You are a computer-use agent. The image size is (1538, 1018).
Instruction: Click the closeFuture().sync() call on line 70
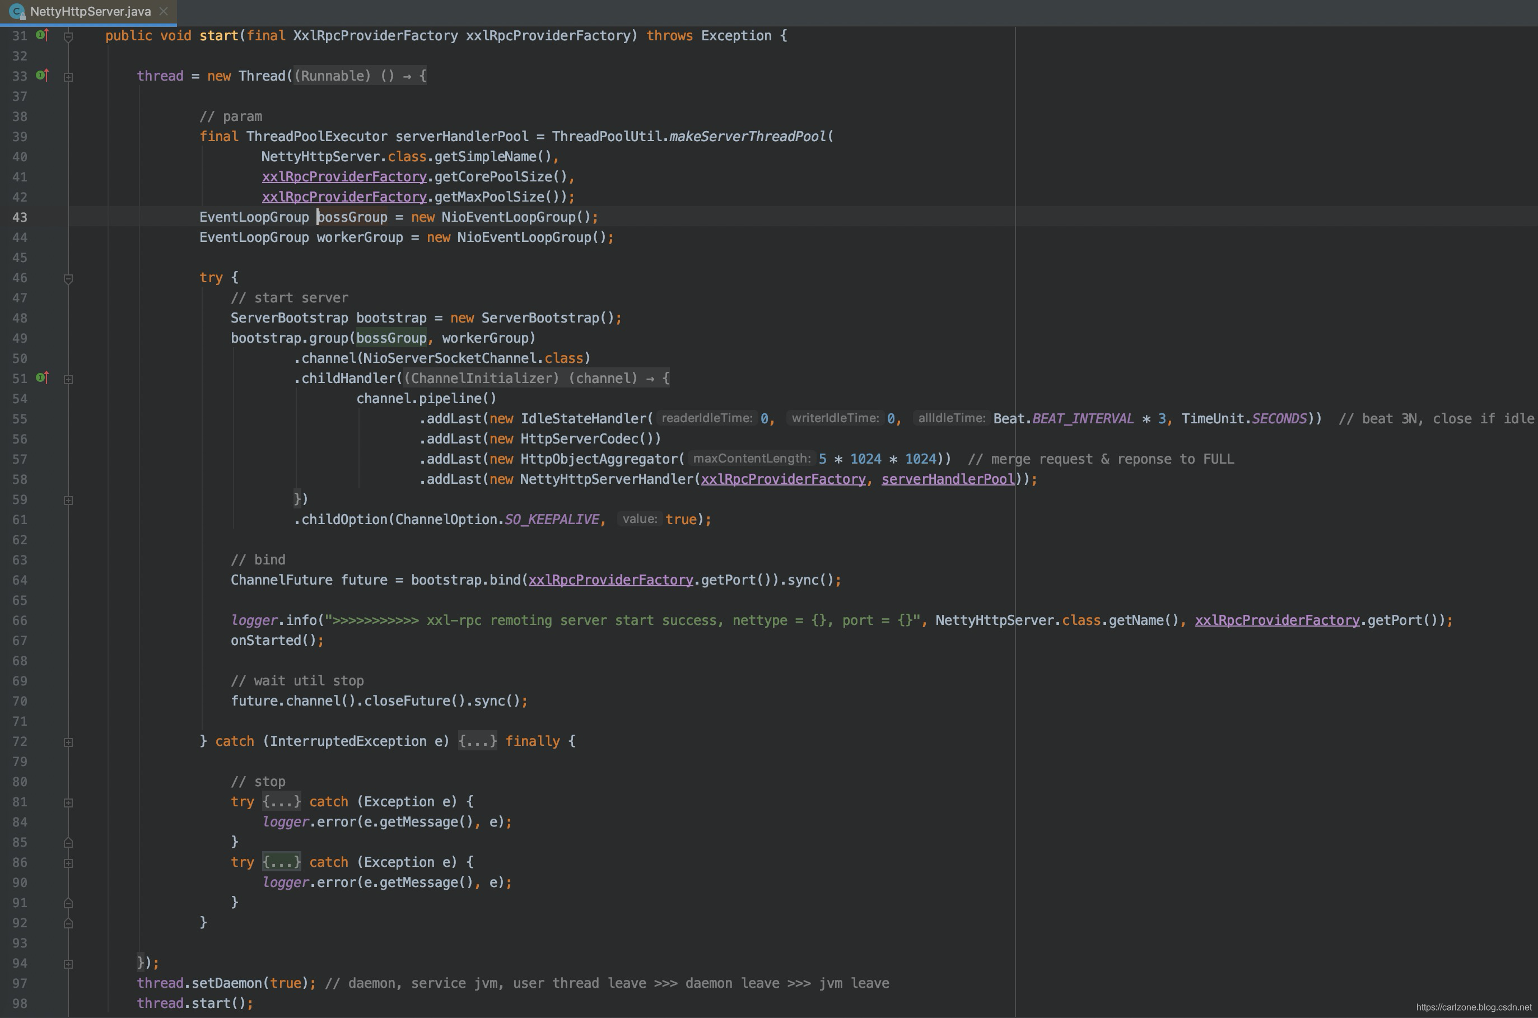click(442, 701)
